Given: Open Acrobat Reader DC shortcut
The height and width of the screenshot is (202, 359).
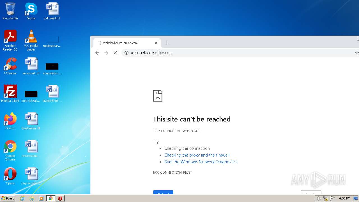Looking at the screenshot, I should click(10, 40).
